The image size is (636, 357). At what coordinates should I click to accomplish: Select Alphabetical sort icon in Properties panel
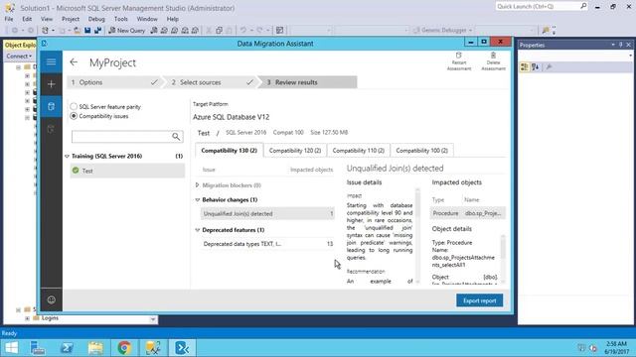pyautogui.click(x=535, y=66)
